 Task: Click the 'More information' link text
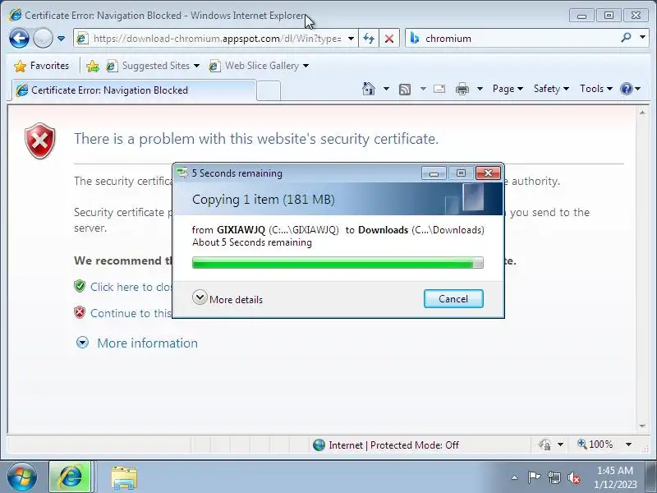coord(148,343)
